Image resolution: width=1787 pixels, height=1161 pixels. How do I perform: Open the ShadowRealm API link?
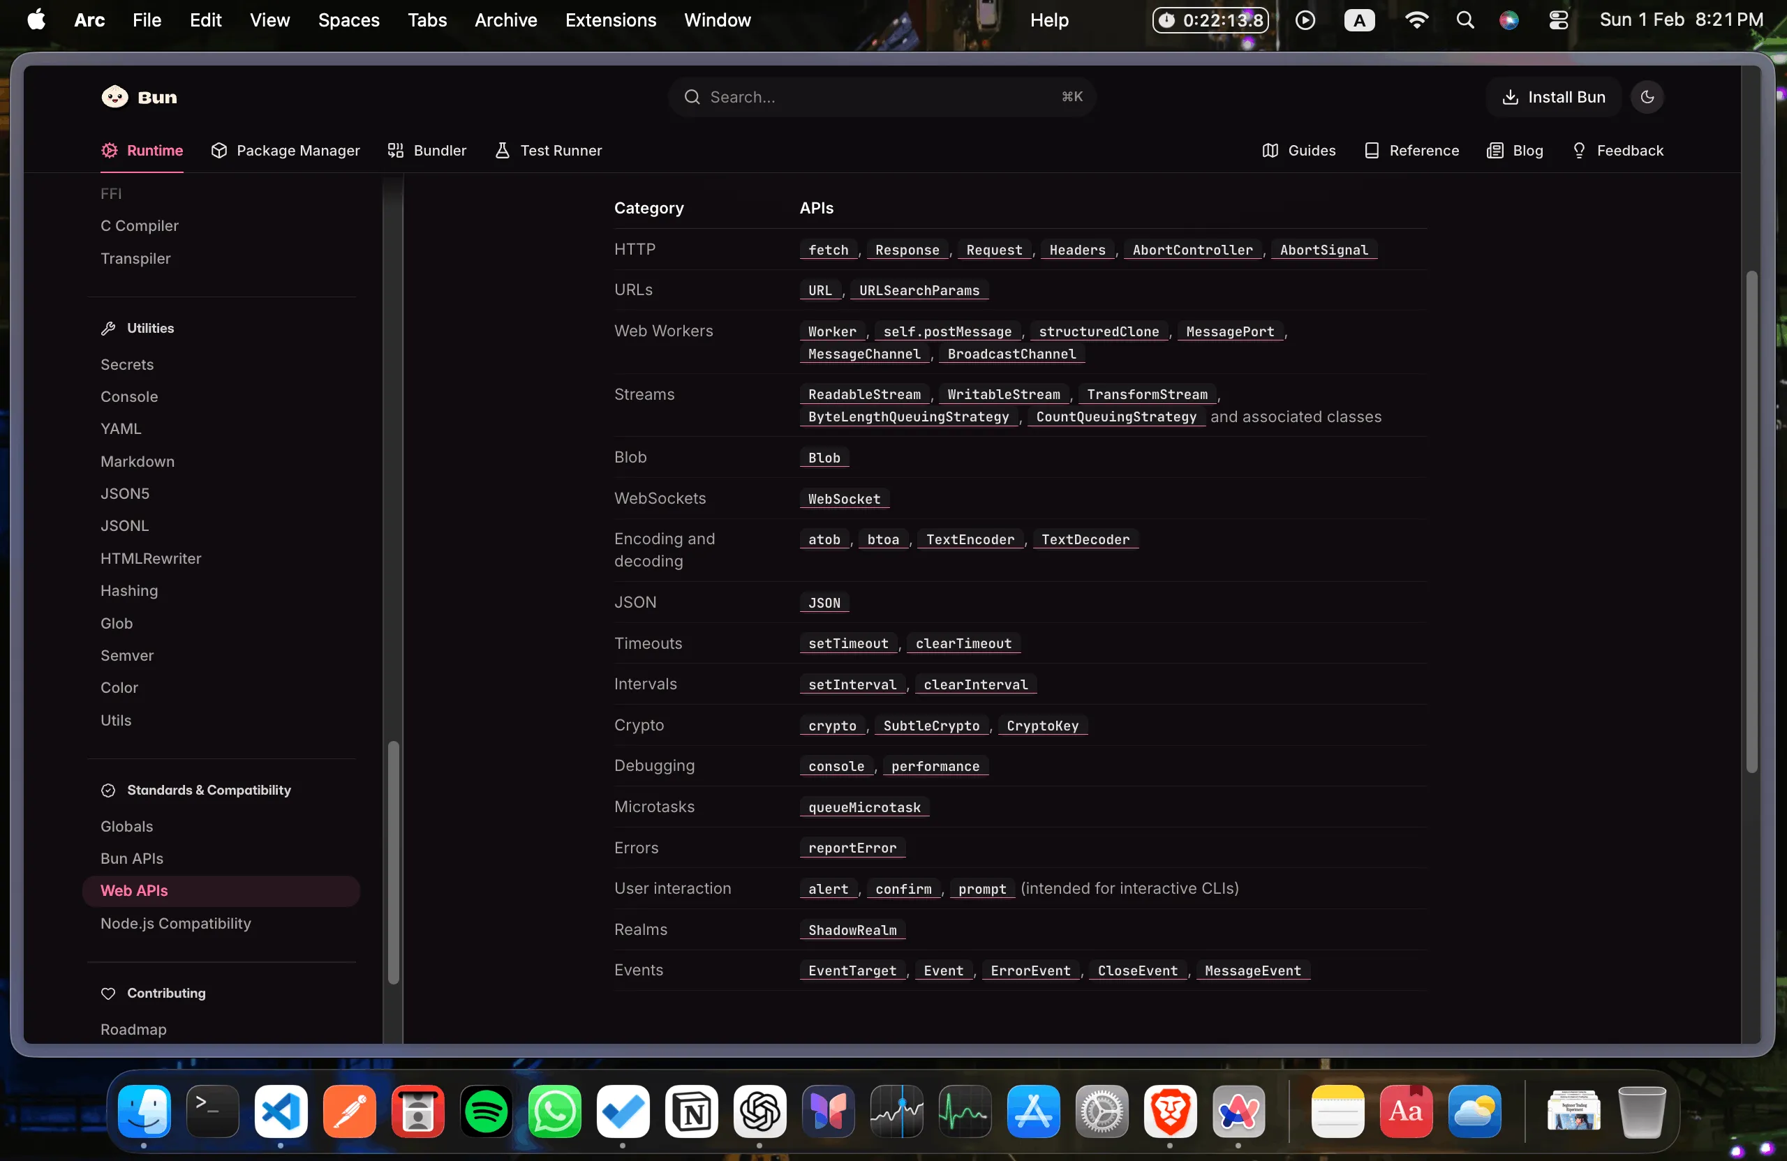pyautogui.click(x=852, y=930)
